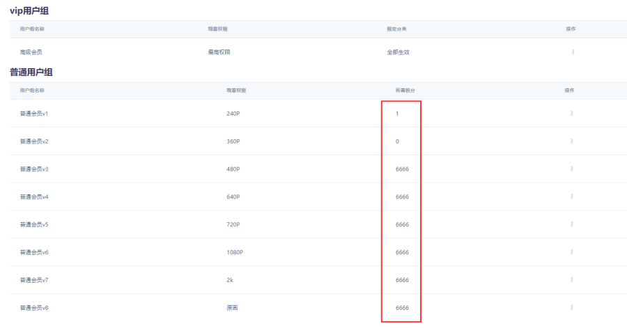
Task: Open actions menu for 普通会员v8 row
Action: tap(571, 307)
